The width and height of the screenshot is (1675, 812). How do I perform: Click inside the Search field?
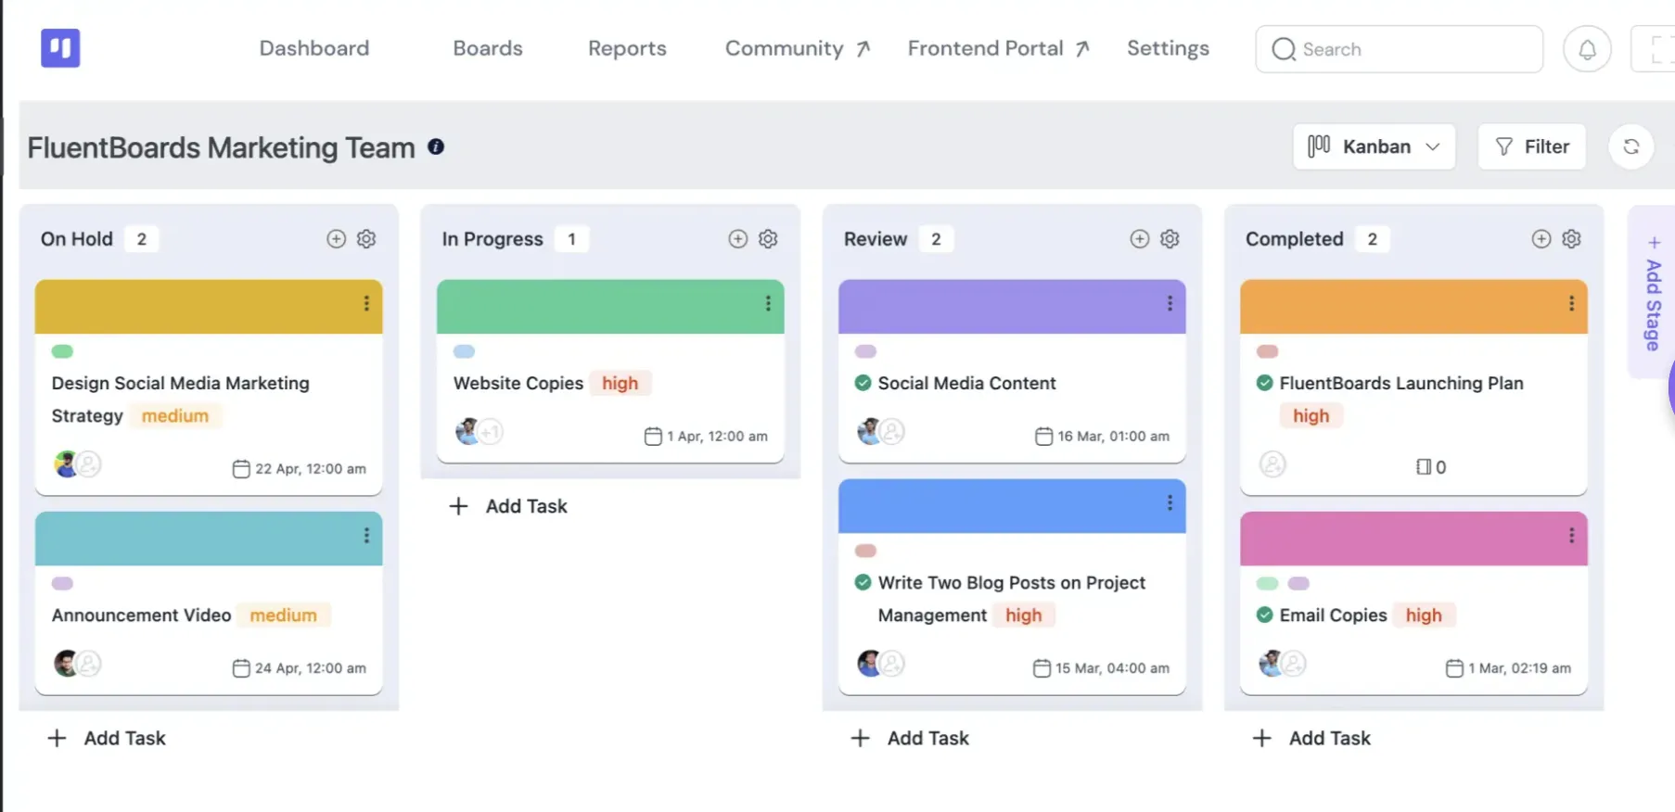[1399, 49]
